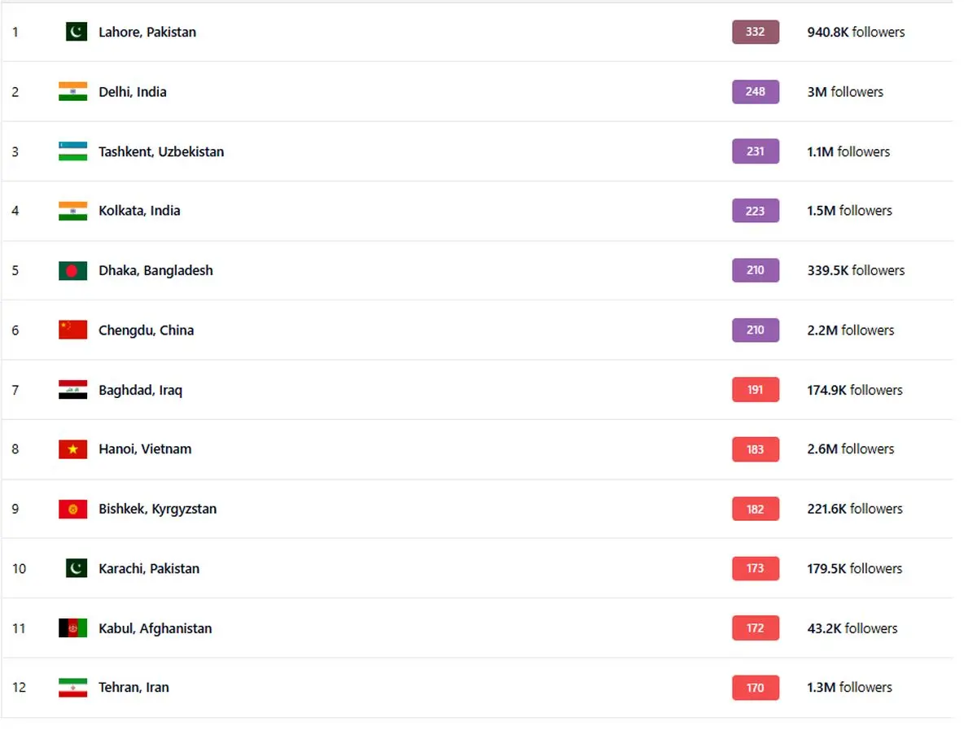
Task: Click the Kyrgyzstan flag icon
Action: [x=72, y=509]
